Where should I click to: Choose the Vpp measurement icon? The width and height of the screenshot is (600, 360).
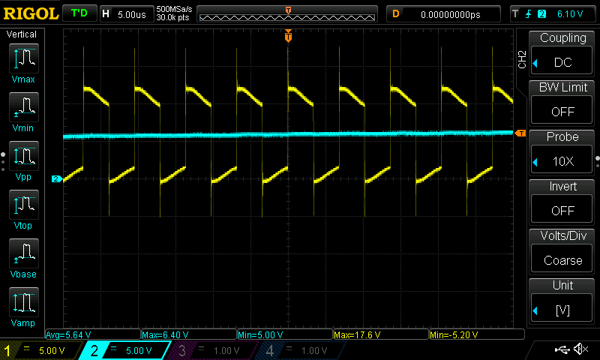click(x=24, y=156)
